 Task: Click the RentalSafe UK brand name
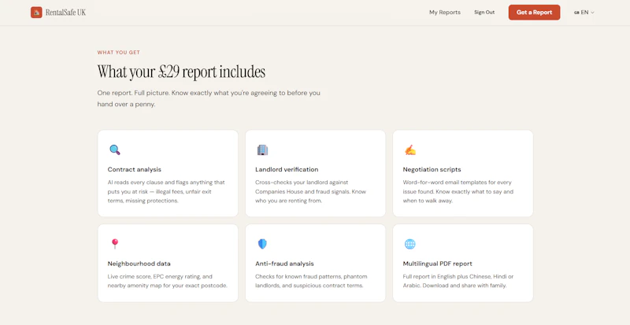click(65, 13)
